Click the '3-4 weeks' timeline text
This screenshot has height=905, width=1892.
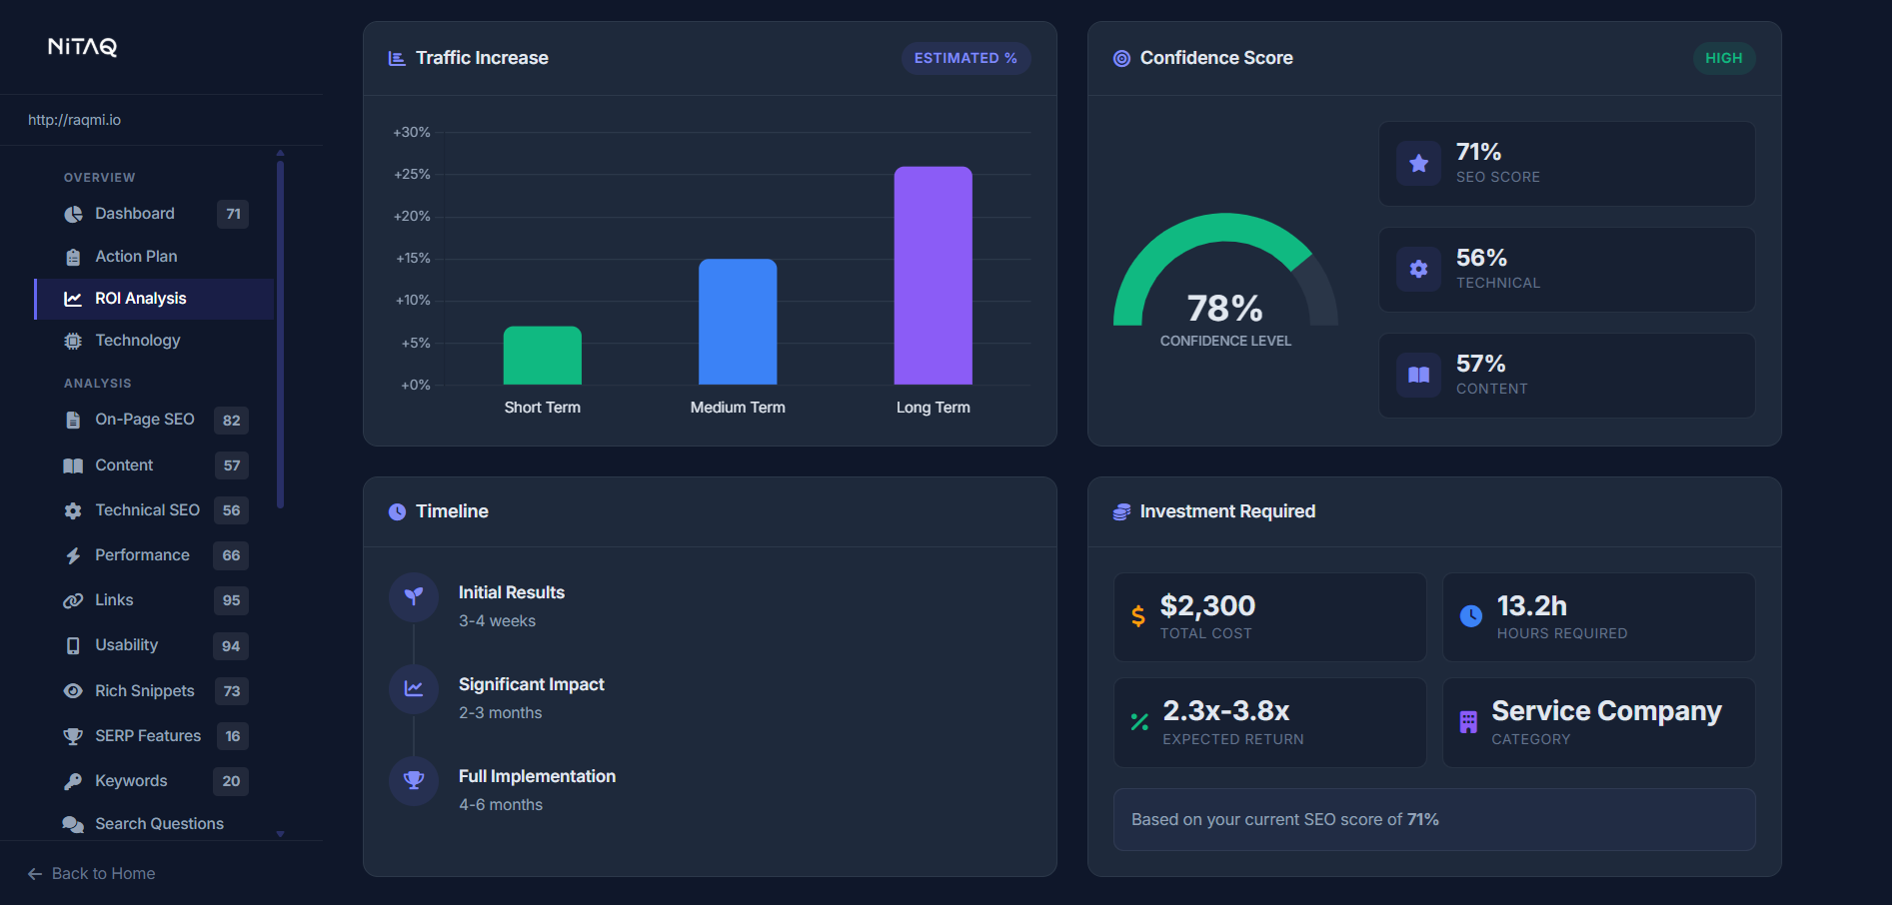pyautogui.click(x=498, y=621)
